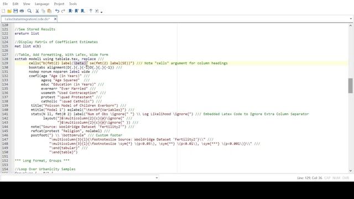354x199 pixels.
Task: Click the '//Loop Over Urbanicity Samples' comment
Action: click(x=45, y=169)
